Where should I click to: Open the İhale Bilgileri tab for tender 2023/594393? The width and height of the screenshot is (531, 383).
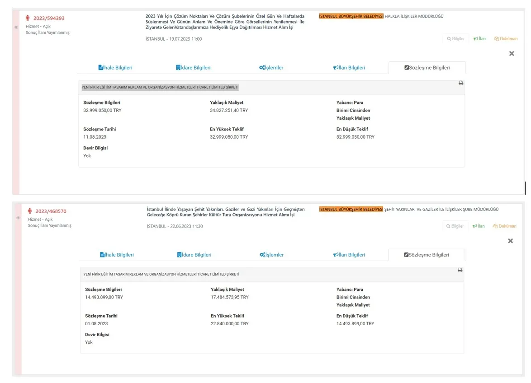(x=115, y=68)
